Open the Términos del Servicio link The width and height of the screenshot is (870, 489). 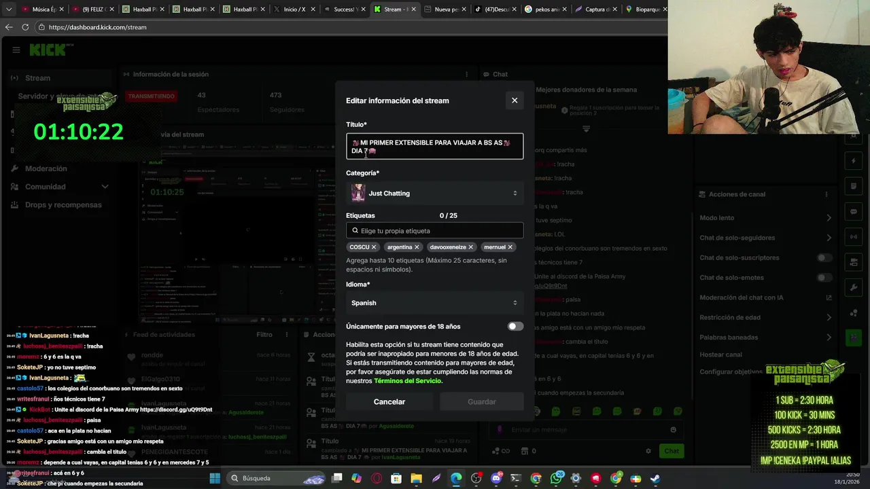coord(407,381)
